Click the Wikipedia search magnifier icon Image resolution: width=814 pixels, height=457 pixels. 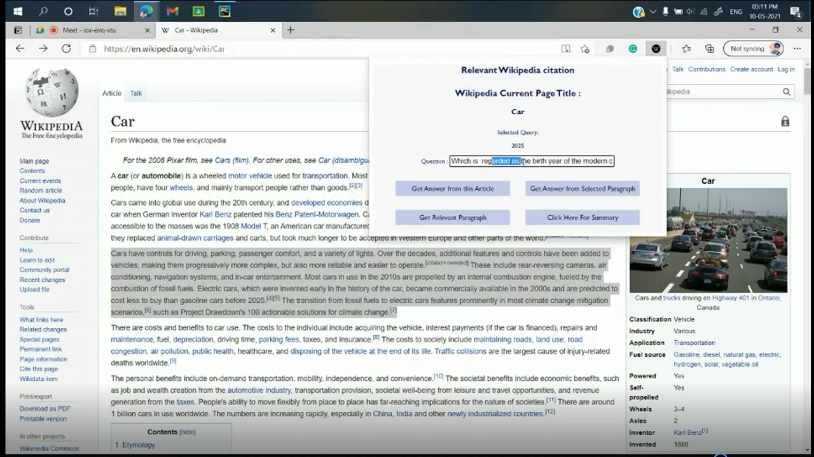(787, 92)
